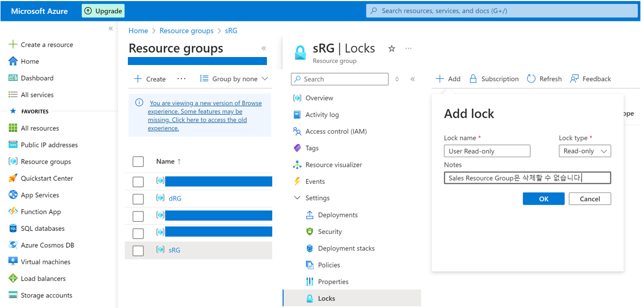Open more options ellipsis beside sRG Locks
Viewport: 642px width, 308px height.
pyautogui.click(x=409, y=48)
